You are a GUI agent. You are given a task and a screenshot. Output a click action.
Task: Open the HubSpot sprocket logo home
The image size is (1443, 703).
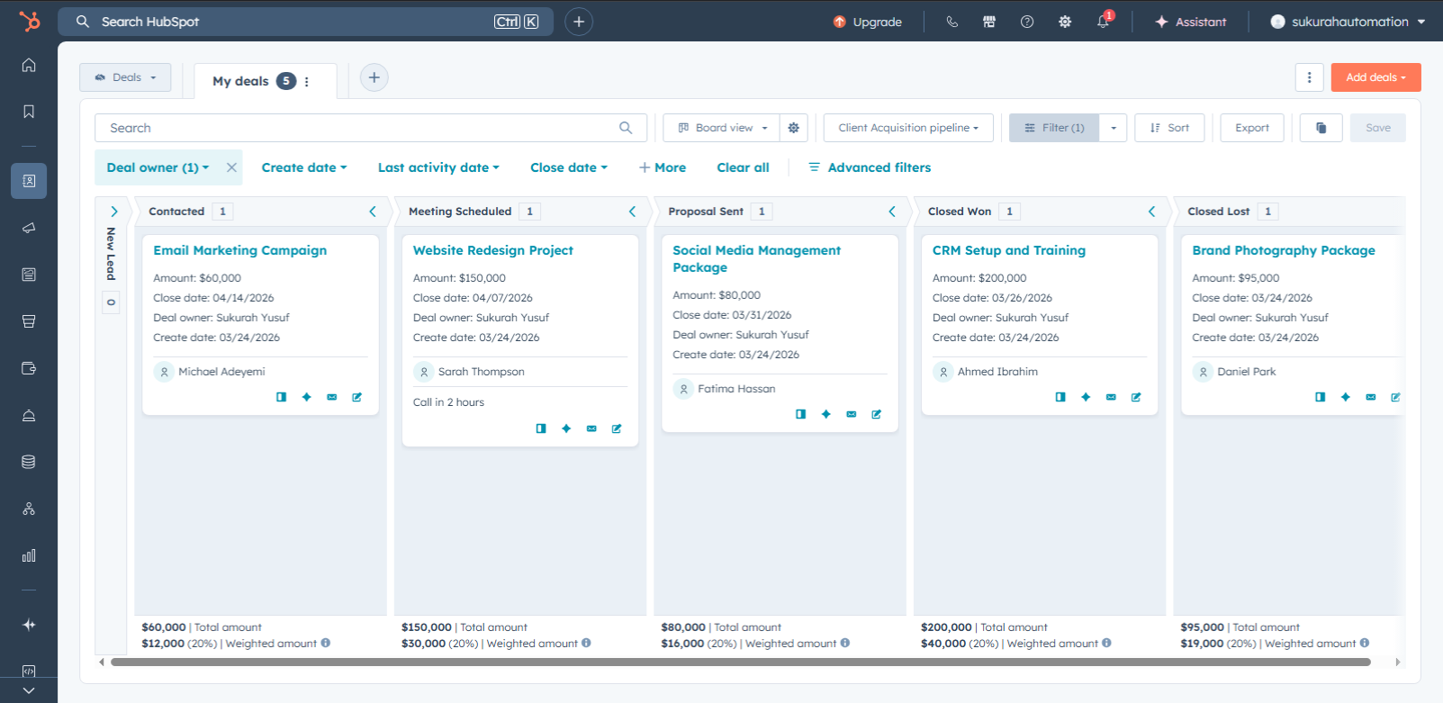(x=29, y=21)
